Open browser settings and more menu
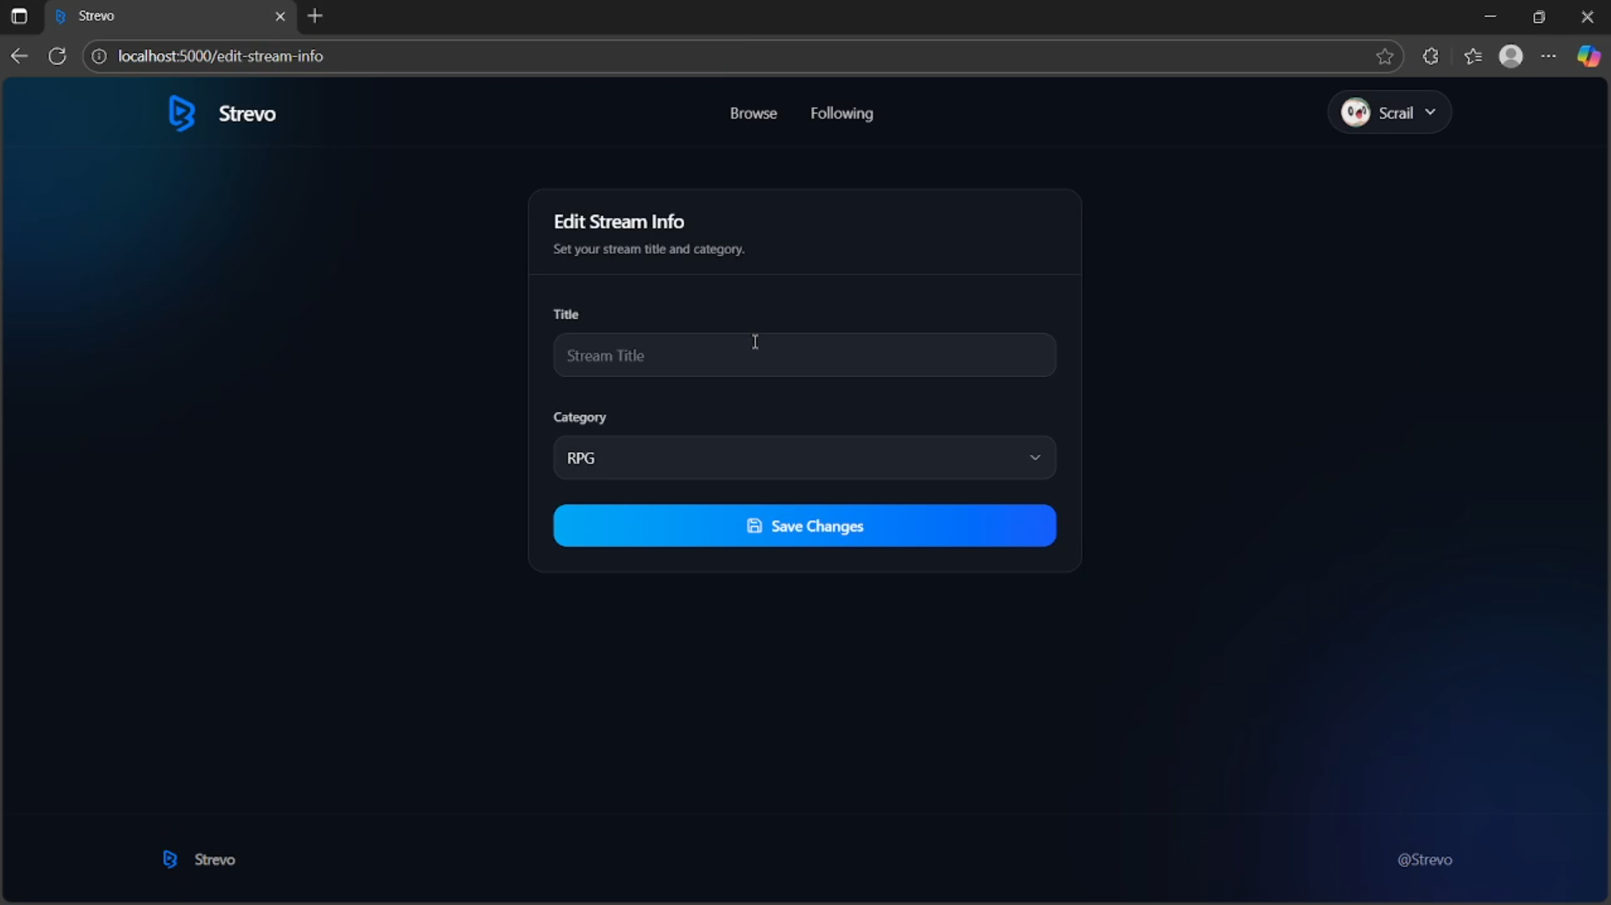This screenshot has width=1611, height=905. (1548, 56)
